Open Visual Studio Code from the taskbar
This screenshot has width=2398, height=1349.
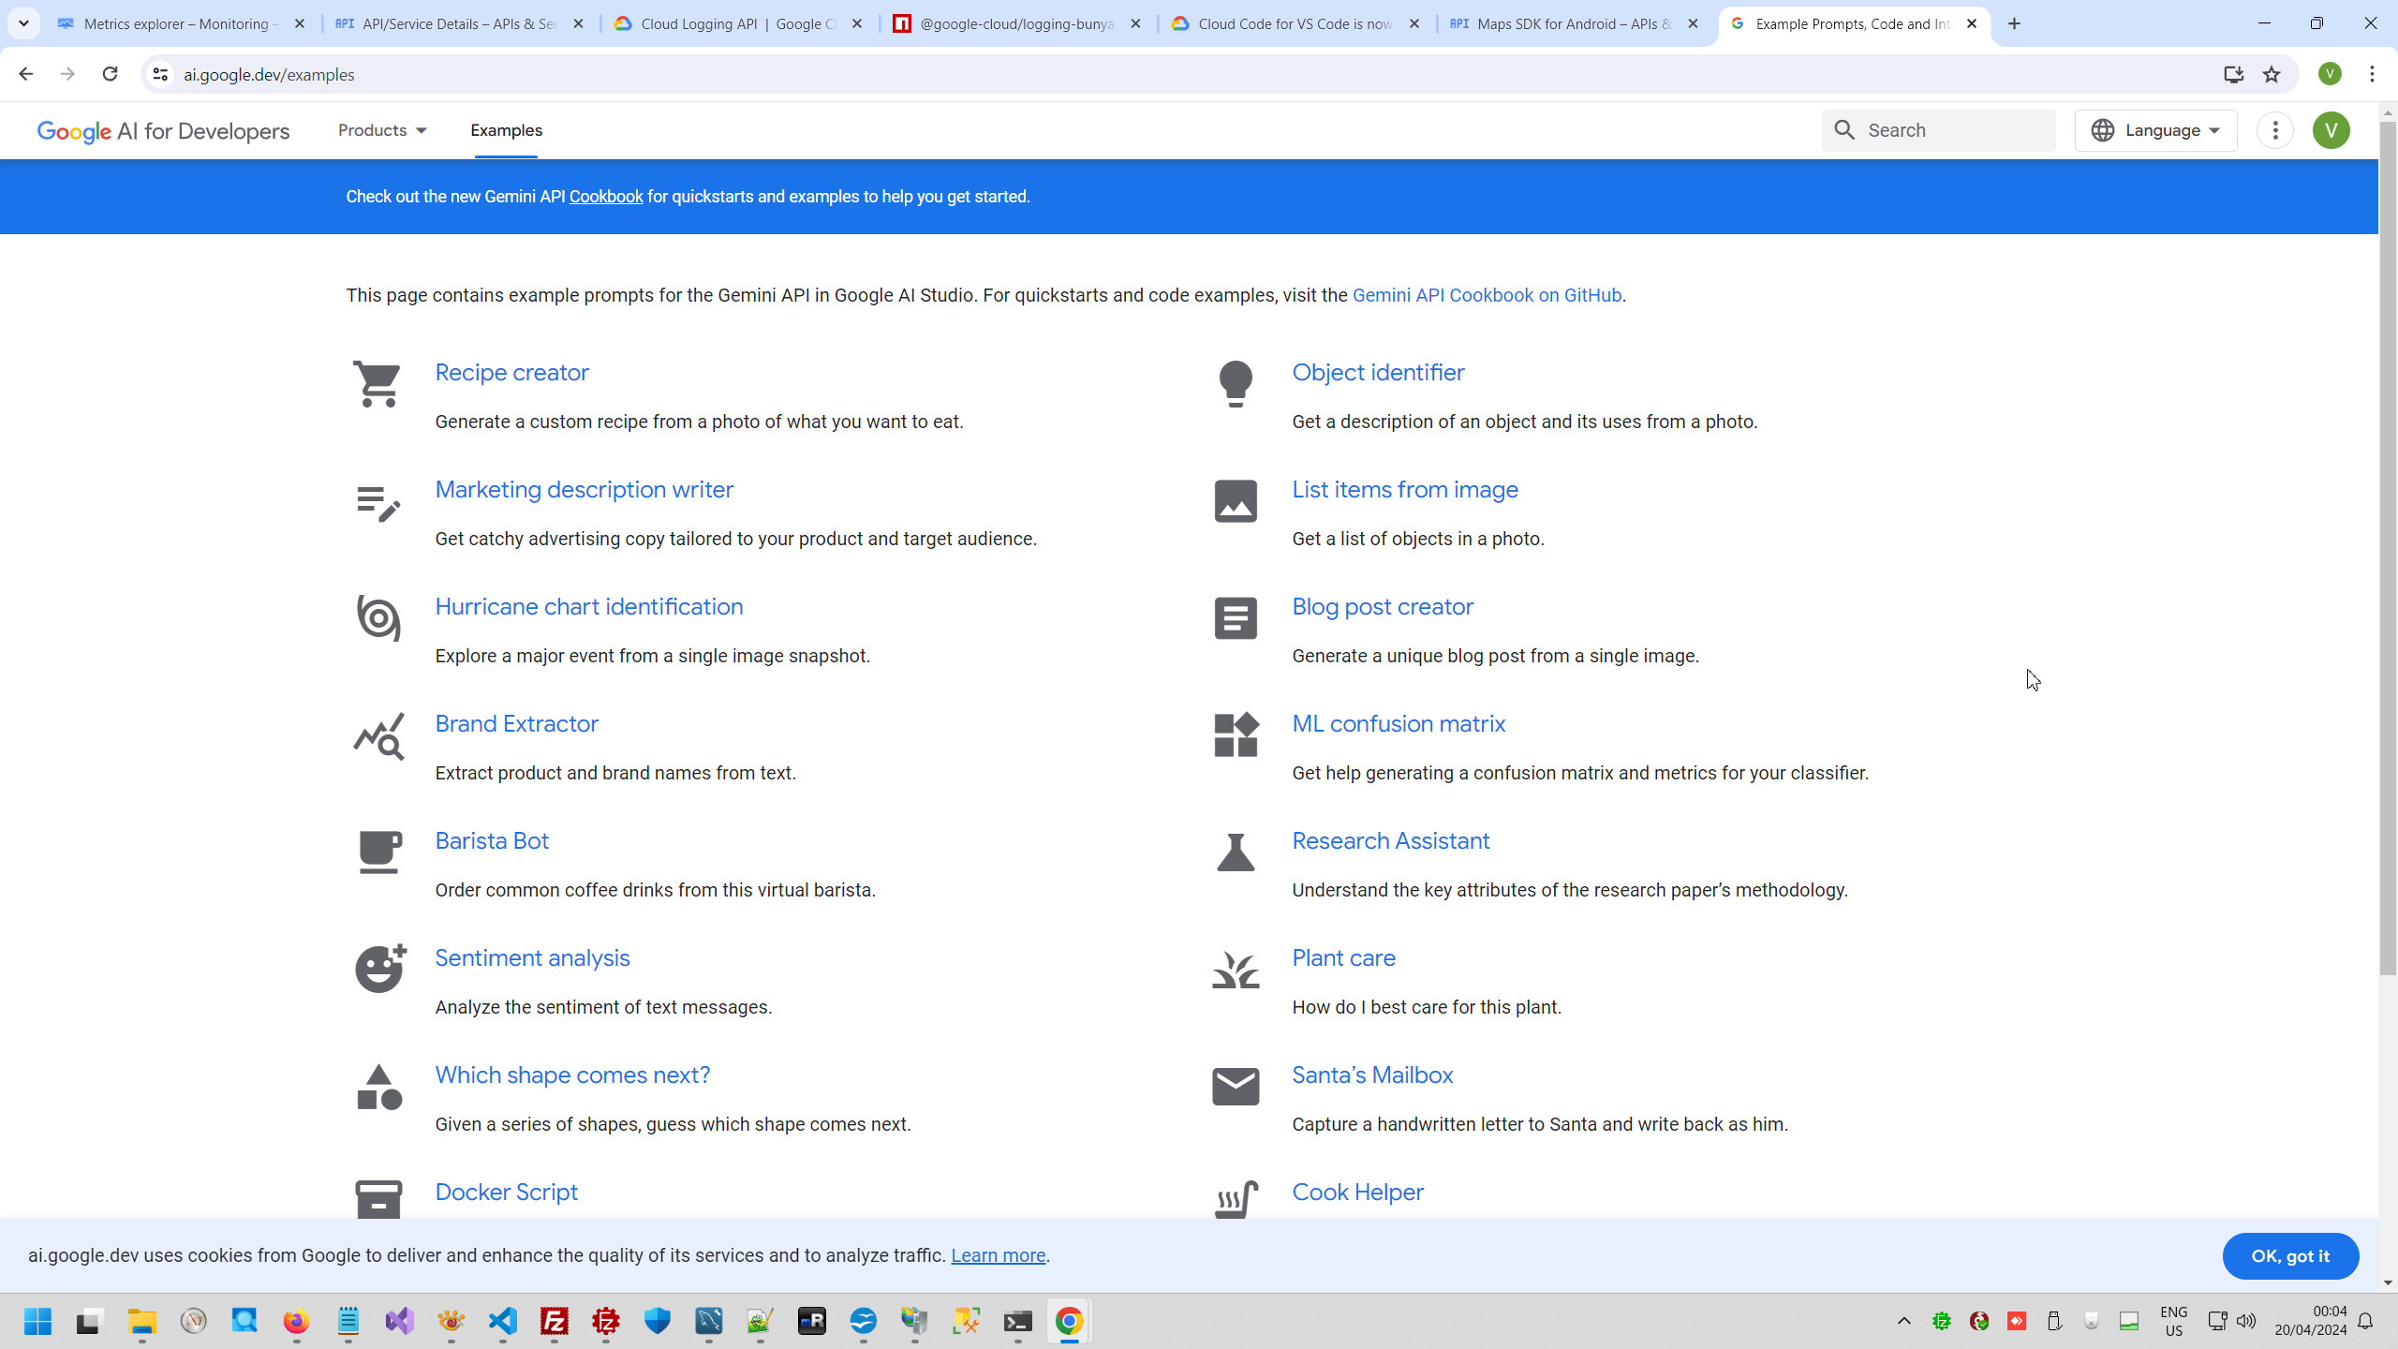(503, 1321)
